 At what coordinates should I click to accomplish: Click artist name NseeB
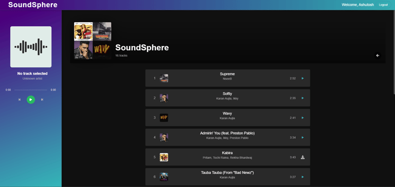tap(227, 79)
